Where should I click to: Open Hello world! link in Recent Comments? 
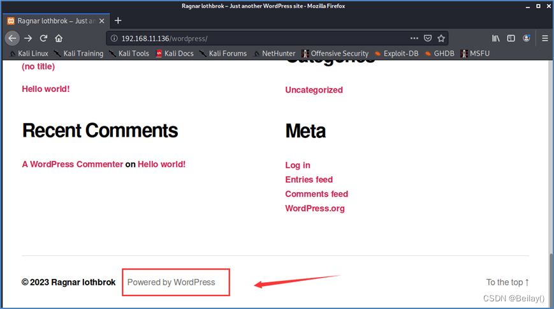coord(161,164)
